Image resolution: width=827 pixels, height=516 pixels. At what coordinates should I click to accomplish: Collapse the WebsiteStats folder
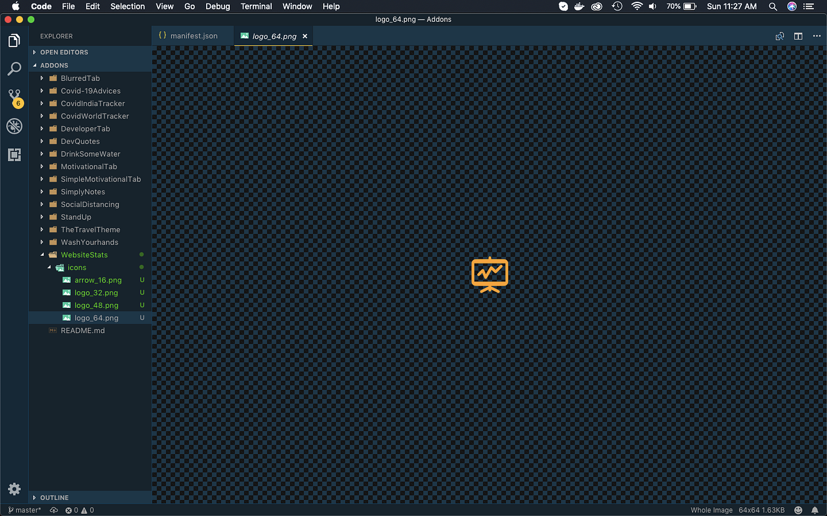pos(90,255)
